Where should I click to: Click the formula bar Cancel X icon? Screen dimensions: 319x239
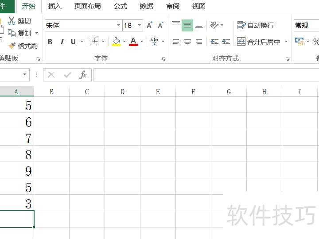point(51,75)
